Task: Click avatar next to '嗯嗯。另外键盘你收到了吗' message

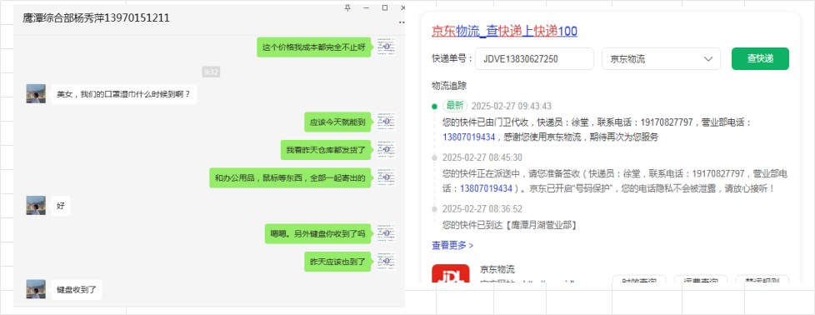Action: click(386, 233)
